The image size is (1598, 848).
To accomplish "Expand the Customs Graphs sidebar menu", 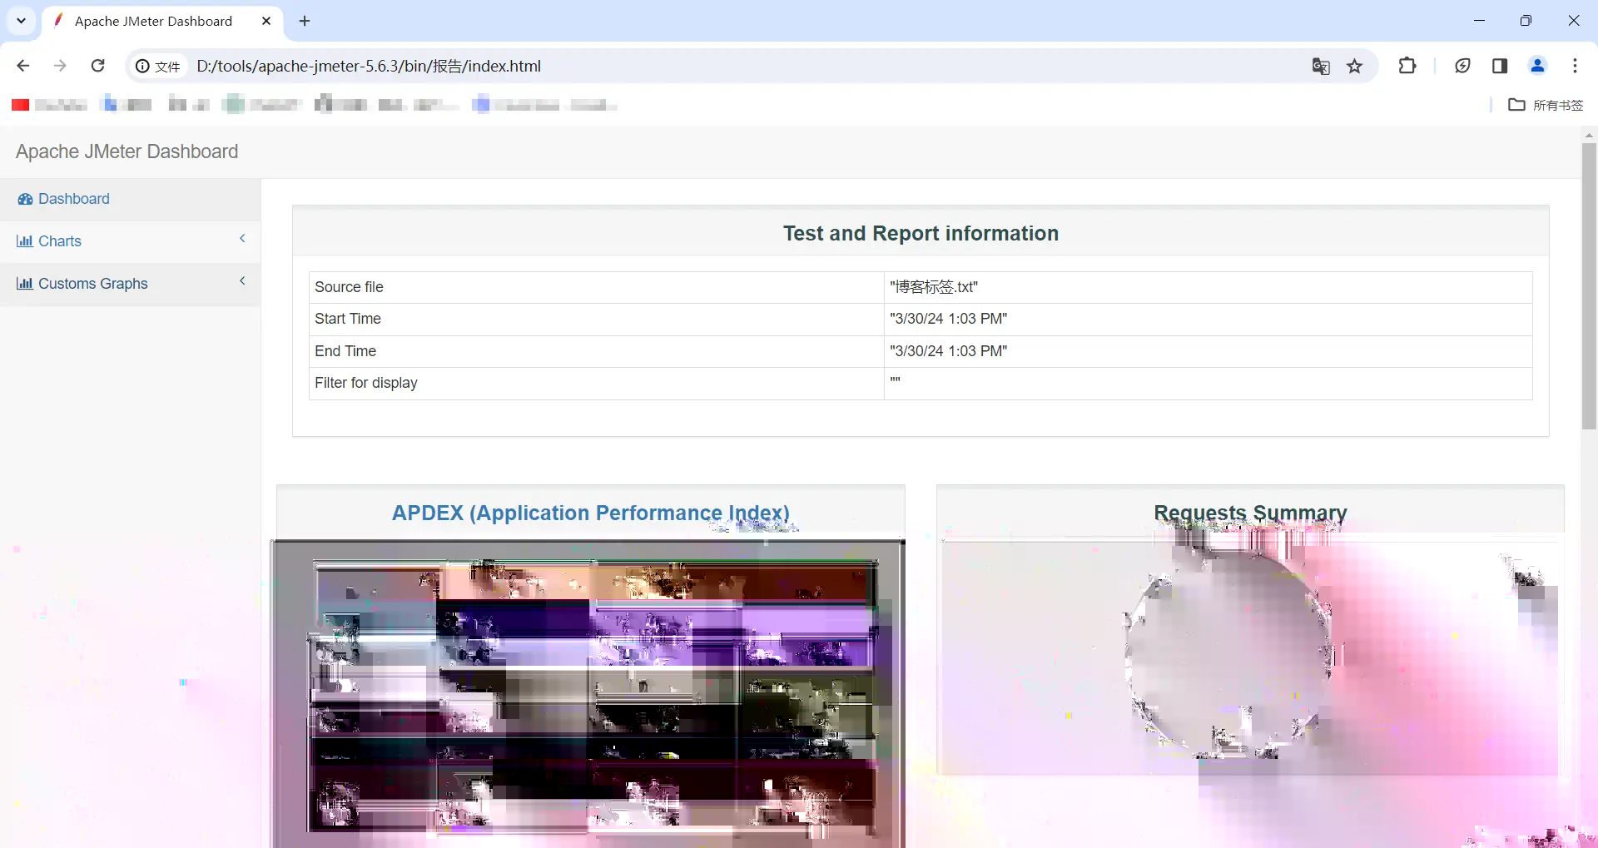I will tap(130, 284).
